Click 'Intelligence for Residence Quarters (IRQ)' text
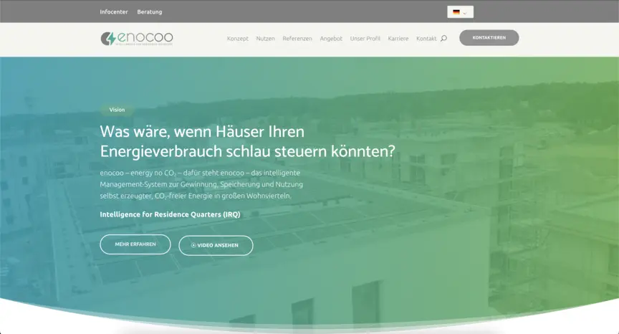This screenshot has height=334, width=619. pos(170,214)
